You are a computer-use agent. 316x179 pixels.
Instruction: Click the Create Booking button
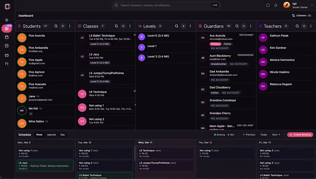[300, 135]
